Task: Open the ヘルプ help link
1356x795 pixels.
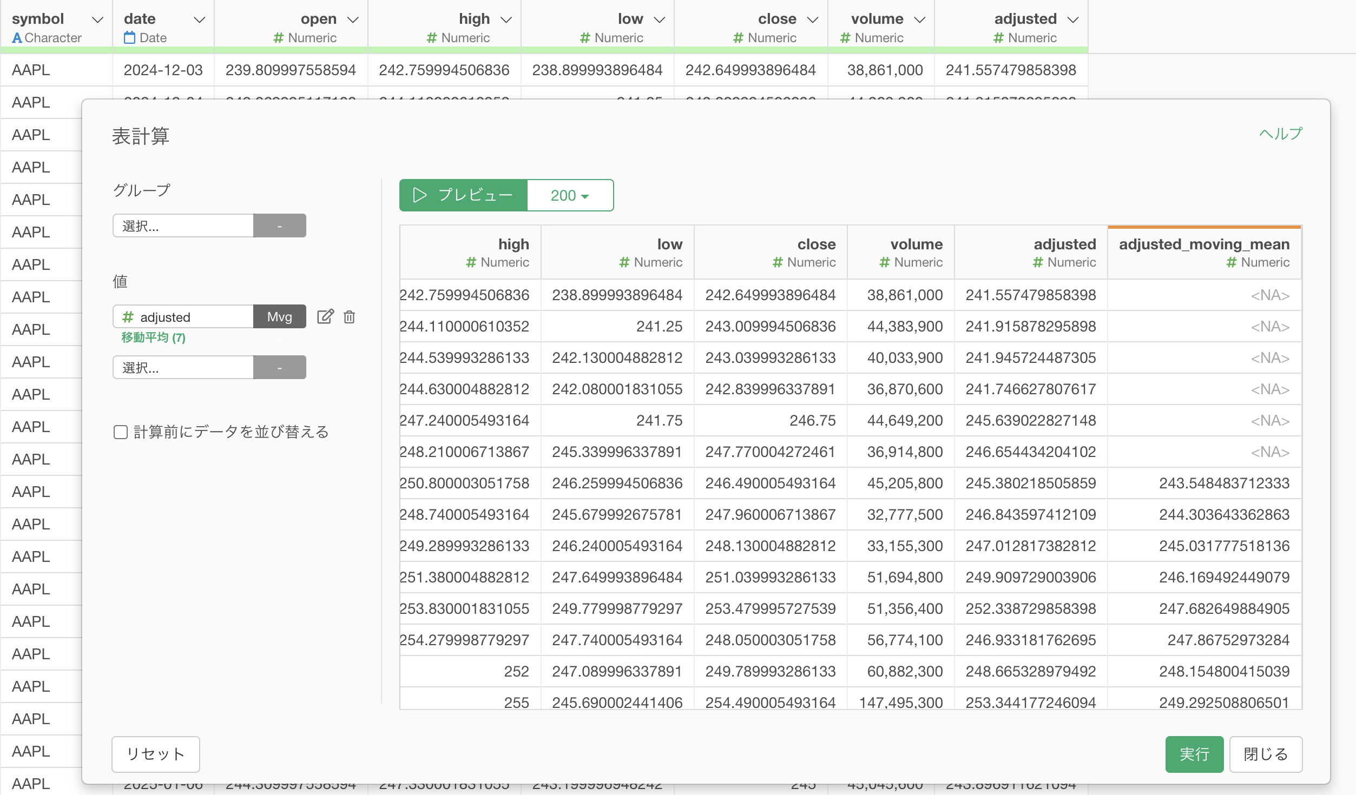Action: 1280,134
